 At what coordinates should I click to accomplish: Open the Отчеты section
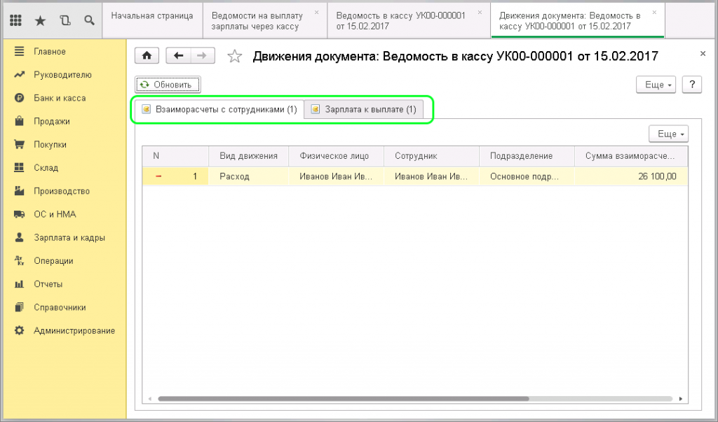point(48,284)
